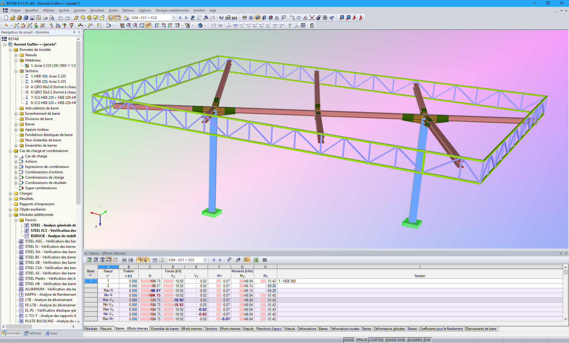Open the CO4 load case dropdown in main toolbar
Screen dimensions: 569x343
tap(174, 18)
